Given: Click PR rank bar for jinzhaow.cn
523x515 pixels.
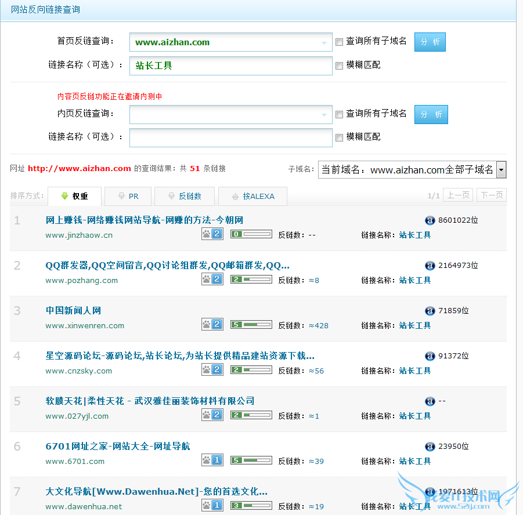Looking at the screenshot, I should pyautogui.click(x=251, y=234).
